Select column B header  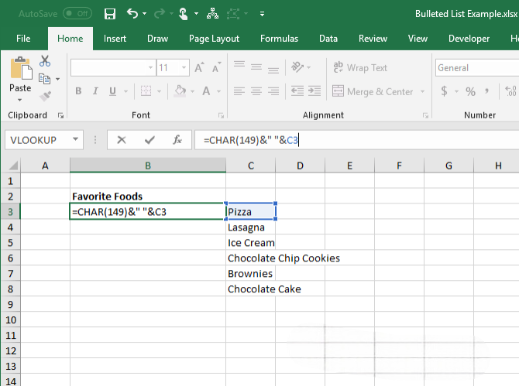[x=148, y=166]
